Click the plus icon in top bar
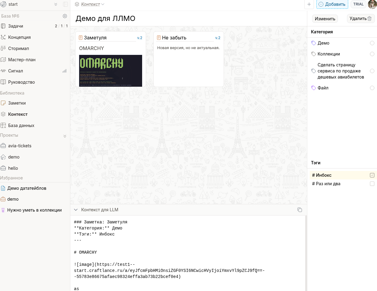The height and width of the screenshot is (291, 377). point(309,4)
